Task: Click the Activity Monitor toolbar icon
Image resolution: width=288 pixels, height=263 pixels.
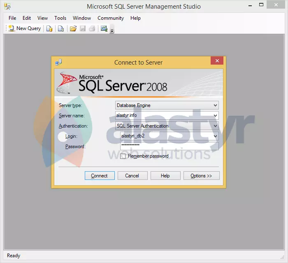Action: tap(104, 28)
